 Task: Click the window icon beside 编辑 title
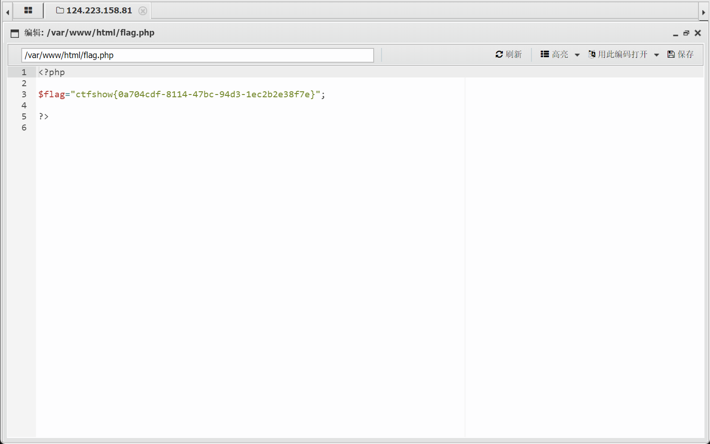point(15,33)
